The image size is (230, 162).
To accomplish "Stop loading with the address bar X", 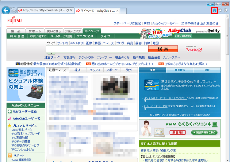I will point(71,10).
